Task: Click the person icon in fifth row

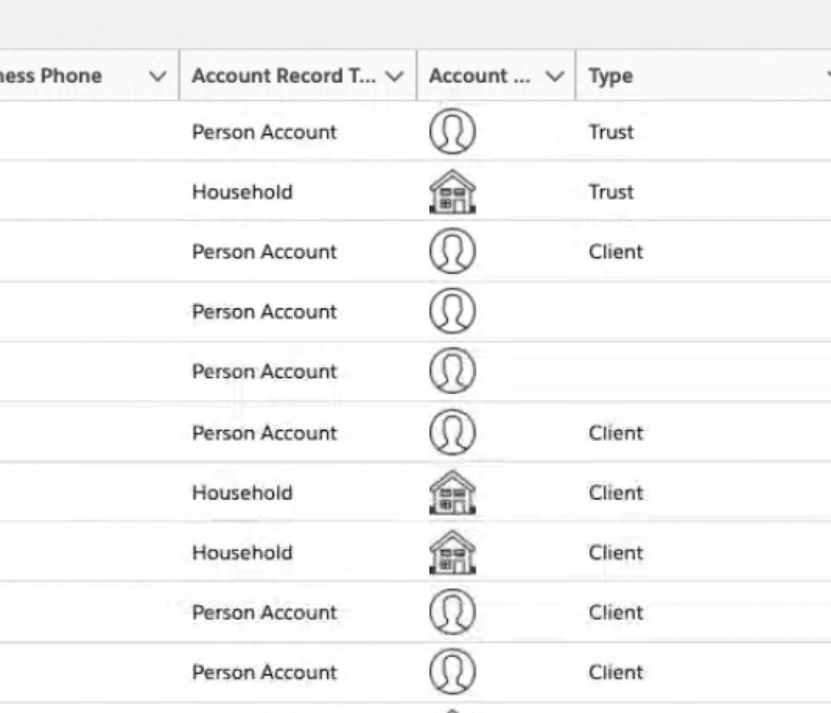Action: 452,371
